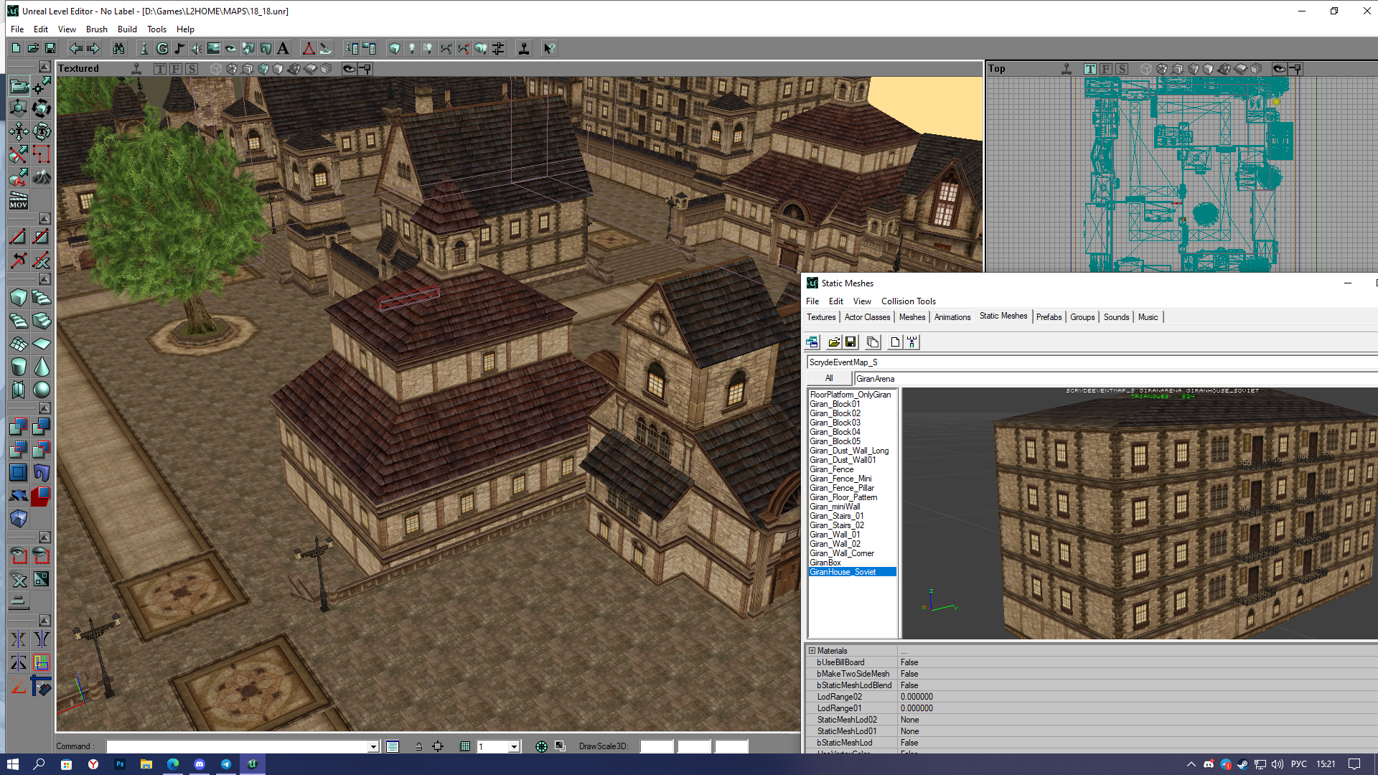Open the grid size dropdown
Viewport: 1378px width, 775px height.
514,746
